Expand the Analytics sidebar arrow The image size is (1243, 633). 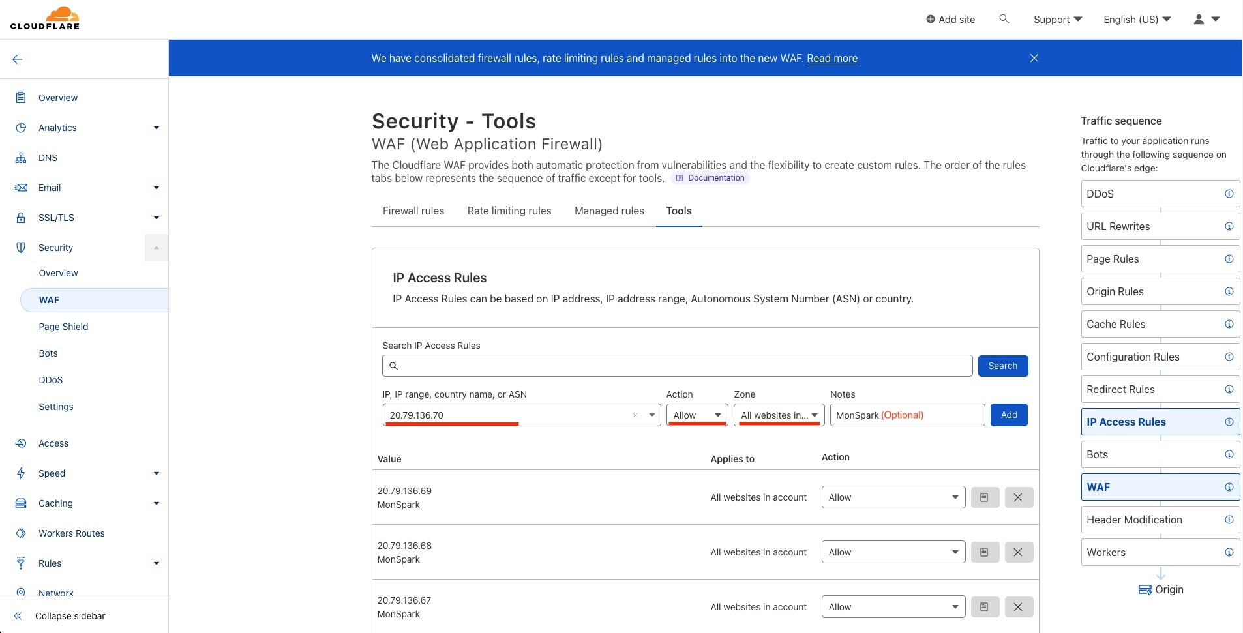tap(157, 128)
